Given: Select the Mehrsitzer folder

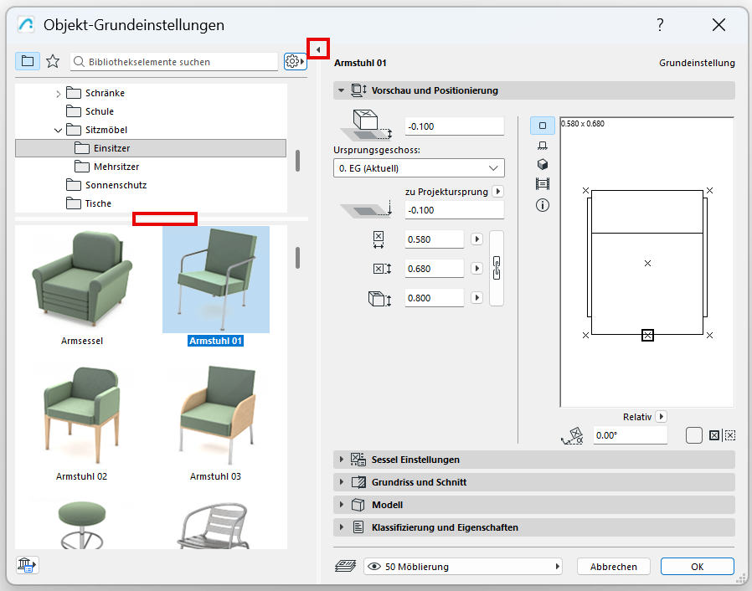Looking at the screenshot, I should [x=106, y=167].
